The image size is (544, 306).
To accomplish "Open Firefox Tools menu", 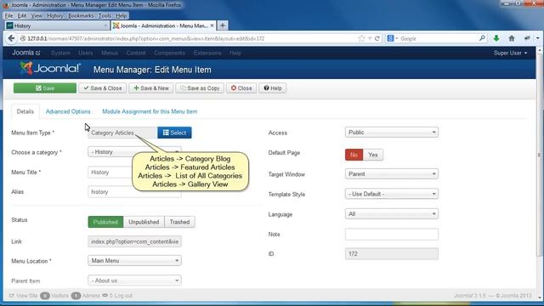I will pos(105,15).
